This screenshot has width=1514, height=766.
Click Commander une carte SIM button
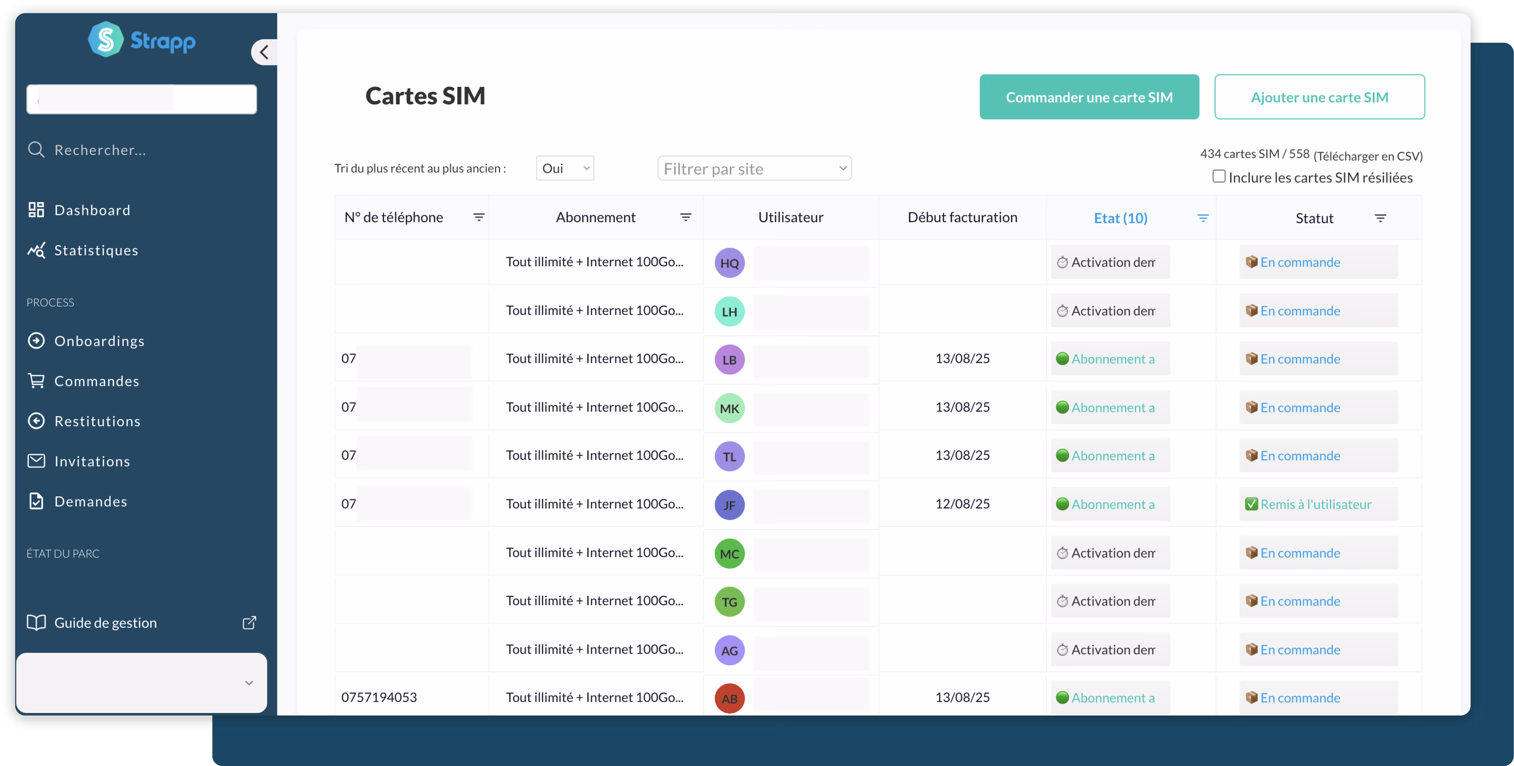tap(1089, 97)
